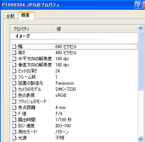Click the プロパティ column header
The image size is (145, 142).
click(x=32, y=29)
